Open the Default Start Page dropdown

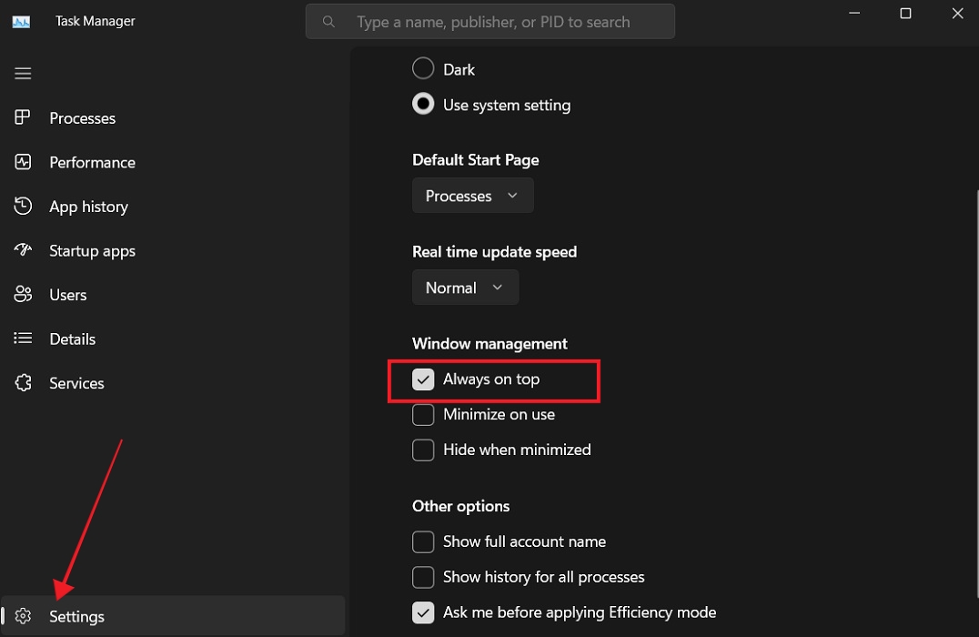472,195
